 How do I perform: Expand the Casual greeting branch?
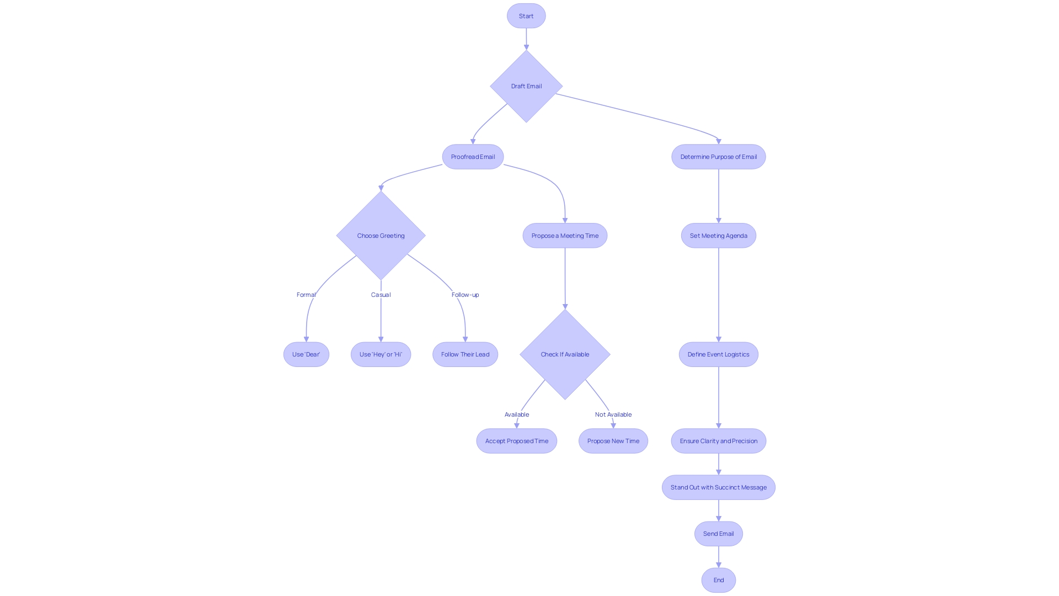click(x=381, y=354)
